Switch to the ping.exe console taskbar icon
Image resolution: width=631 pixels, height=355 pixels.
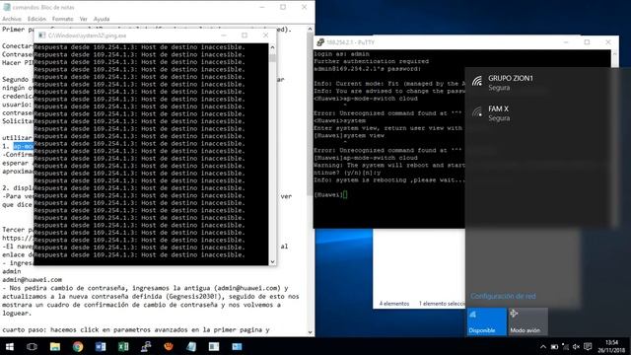coord(237,346)
